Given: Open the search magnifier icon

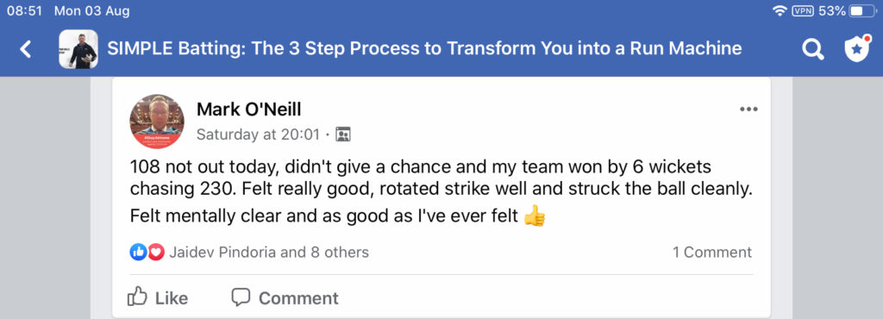Looking at the screenshot, I should coord(812,49).
